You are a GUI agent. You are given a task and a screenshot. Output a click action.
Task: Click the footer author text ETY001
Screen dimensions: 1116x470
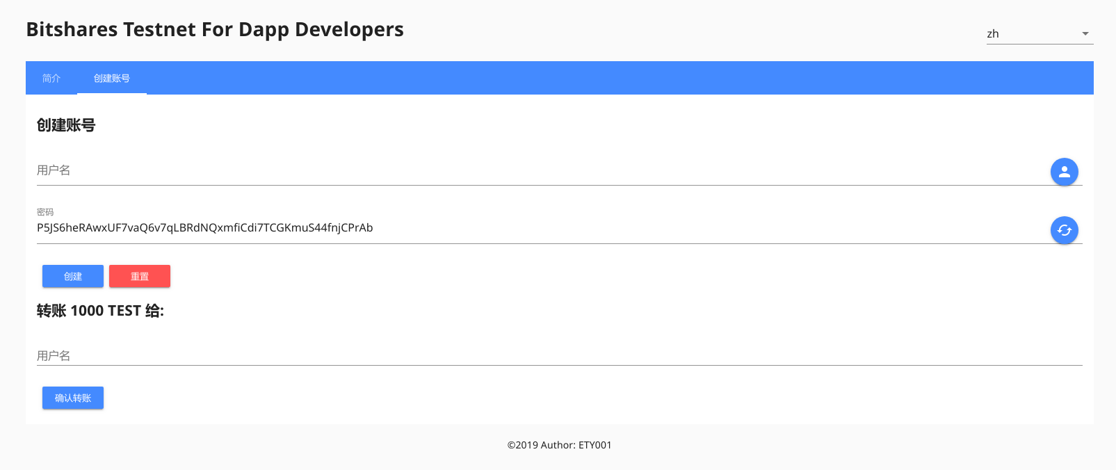click(x=595, y=445)
